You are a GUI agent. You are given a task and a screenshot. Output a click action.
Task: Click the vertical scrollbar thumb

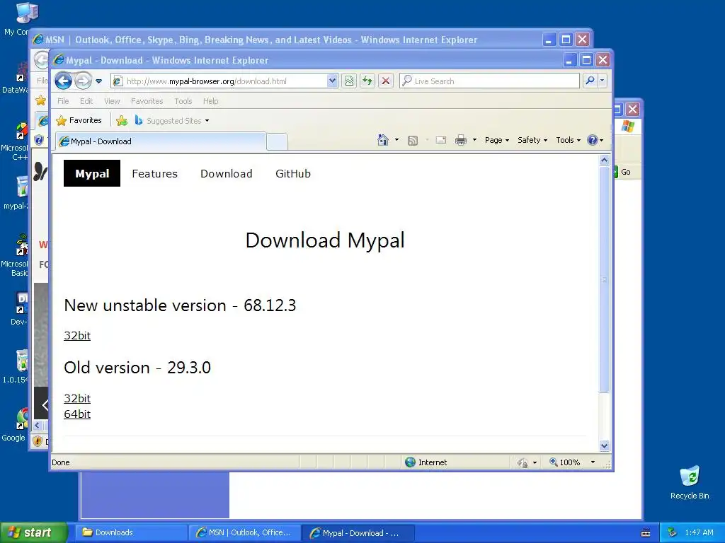click(604, 279)
